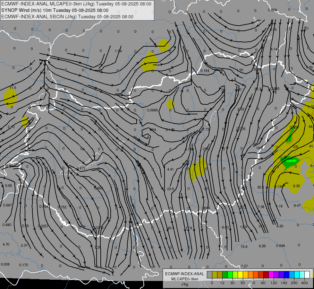Click map value 0.646
This screenshot has width=314, height=289.
[280, 246]
